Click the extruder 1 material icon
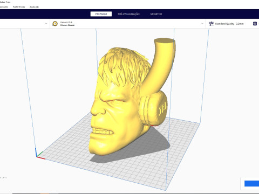Screen dimensions: 259x194 click(55, 24)
